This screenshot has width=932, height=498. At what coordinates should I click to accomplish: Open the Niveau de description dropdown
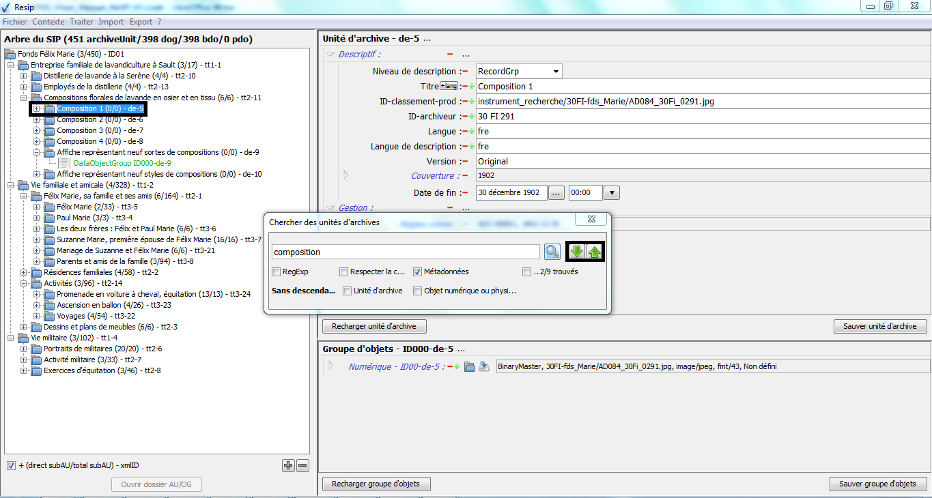[x=556, y=72]
